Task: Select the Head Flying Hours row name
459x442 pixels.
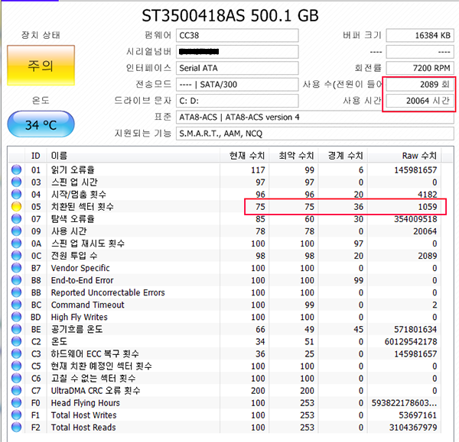Action: [x=85, y=403]
